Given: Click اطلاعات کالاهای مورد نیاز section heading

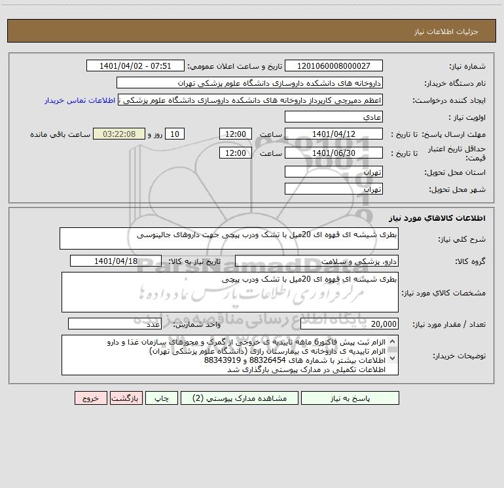Looking at the screenshot, I should [437, 218].
